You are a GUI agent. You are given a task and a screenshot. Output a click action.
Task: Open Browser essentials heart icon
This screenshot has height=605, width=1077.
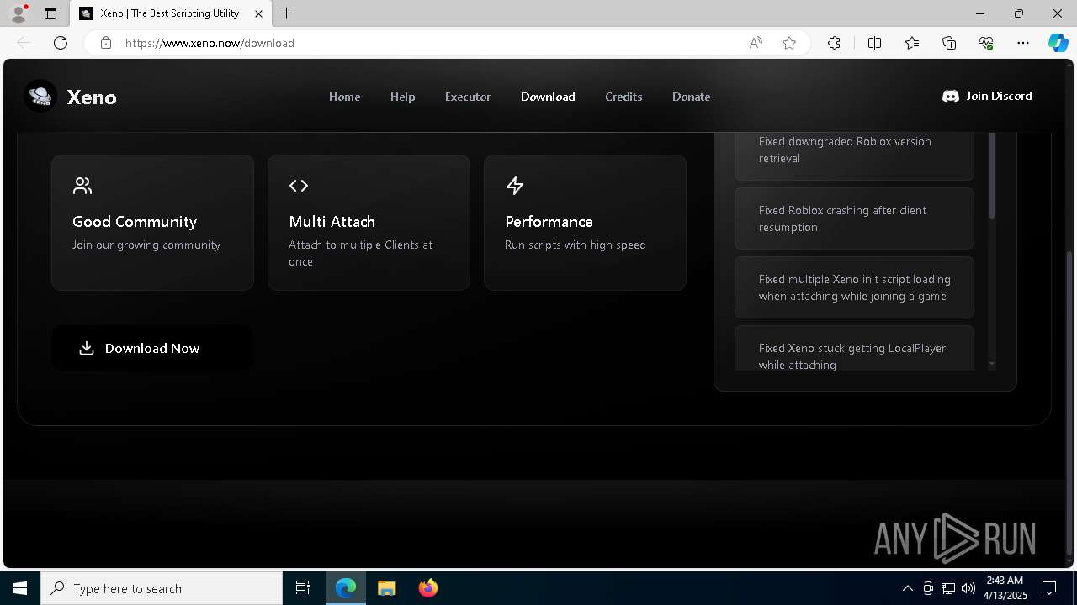(986, 43)
